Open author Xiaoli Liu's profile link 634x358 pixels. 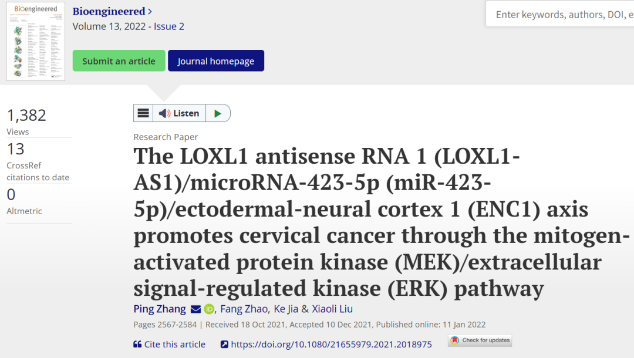pos(332,309)
